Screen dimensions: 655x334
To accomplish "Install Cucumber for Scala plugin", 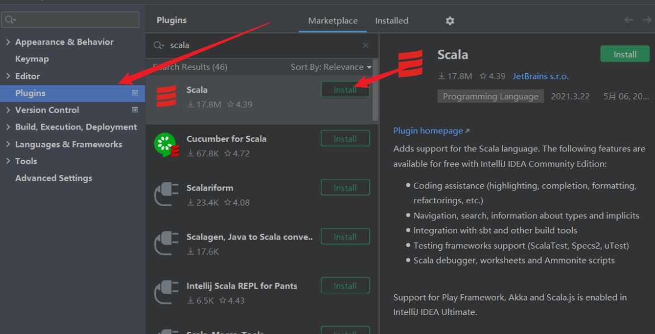I will pos(345,138).
